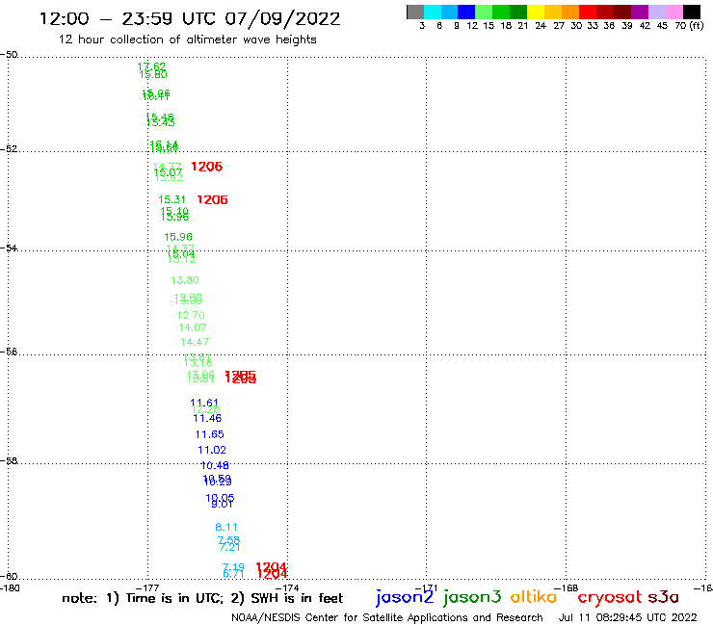Click the 'jason2' satellite label

(405, 597)
